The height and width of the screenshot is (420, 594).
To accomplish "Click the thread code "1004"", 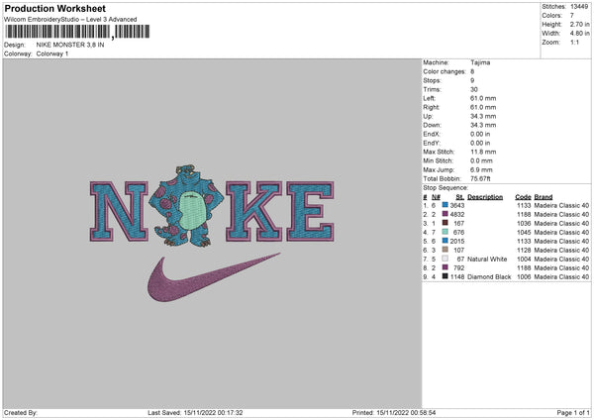I will 524,259.
